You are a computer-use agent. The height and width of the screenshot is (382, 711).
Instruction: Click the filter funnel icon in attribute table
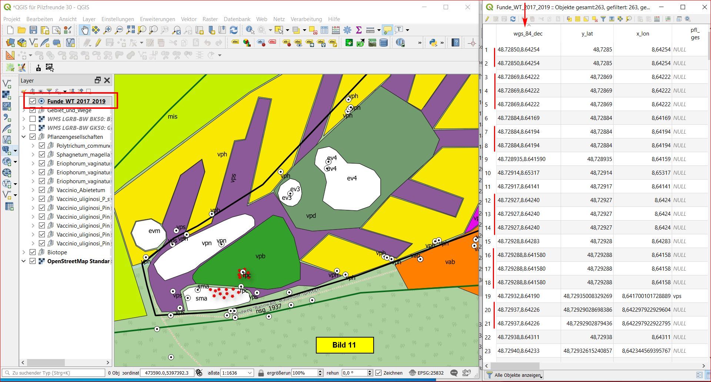pos(603,19)
